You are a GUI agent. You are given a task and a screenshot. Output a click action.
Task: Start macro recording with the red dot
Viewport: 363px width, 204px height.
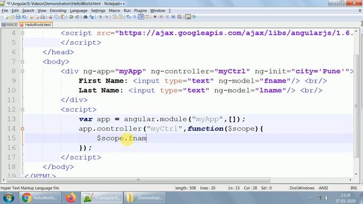pos(155,17)
